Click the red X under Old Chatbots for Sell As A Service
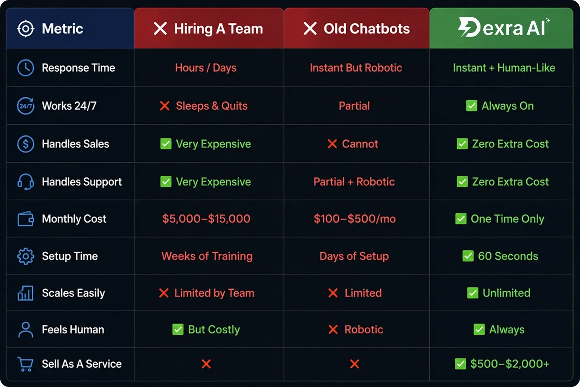Screen dimensions: 580x387 [354, 364]
